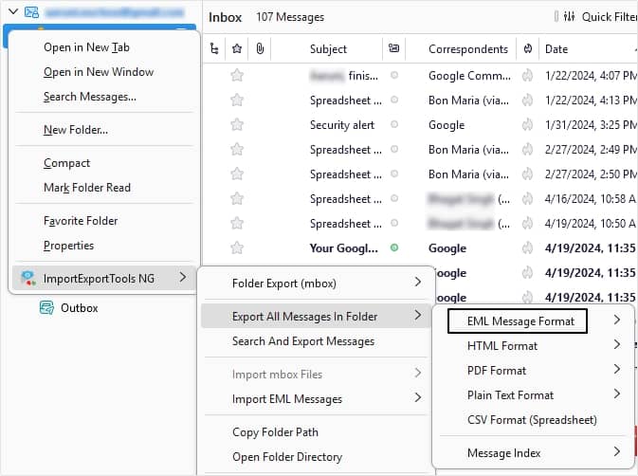Click the mail account icon in folder pane
Screen dimensions: 638x476
[31, 12]
